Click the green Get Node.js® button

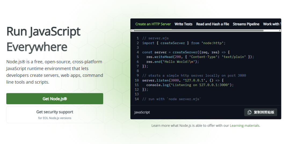pyautogui.click(x=55, y=99)
